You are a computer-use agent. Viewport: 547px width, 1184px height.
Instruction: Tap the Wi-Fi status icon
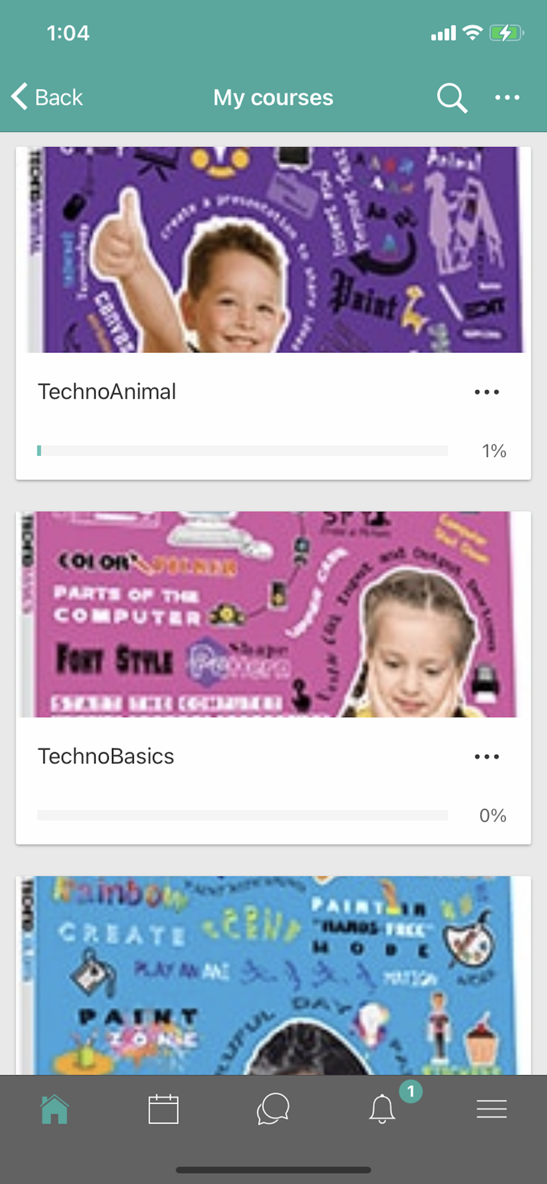pyautogui.click(x=472, y=33)
